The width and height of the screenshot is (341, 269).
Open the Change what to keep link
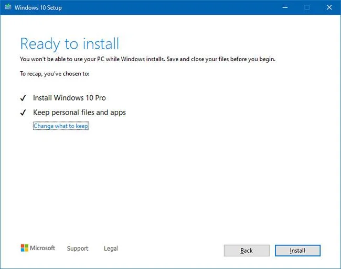point(61,126)
